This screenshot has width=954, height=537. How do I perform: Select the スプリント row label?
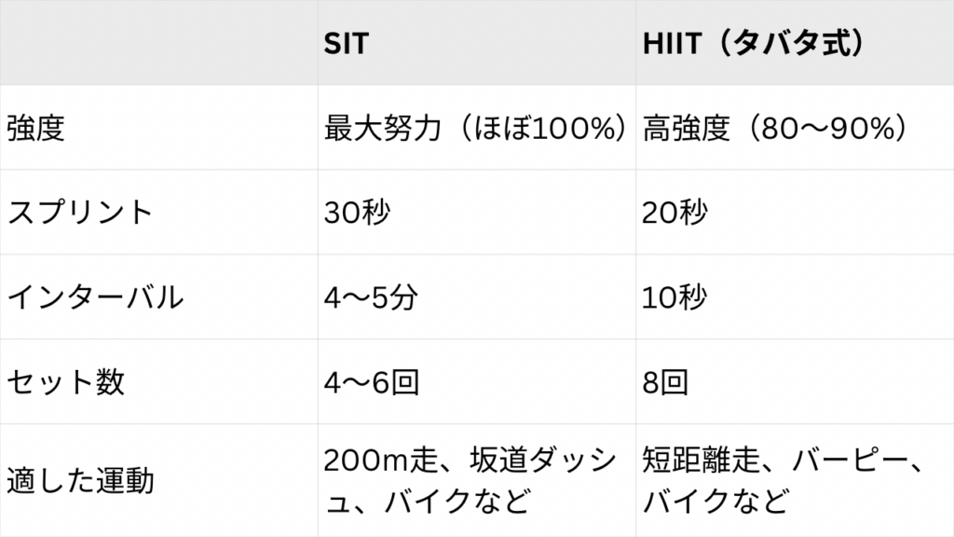pyautogui.click(x=79, y=213)
